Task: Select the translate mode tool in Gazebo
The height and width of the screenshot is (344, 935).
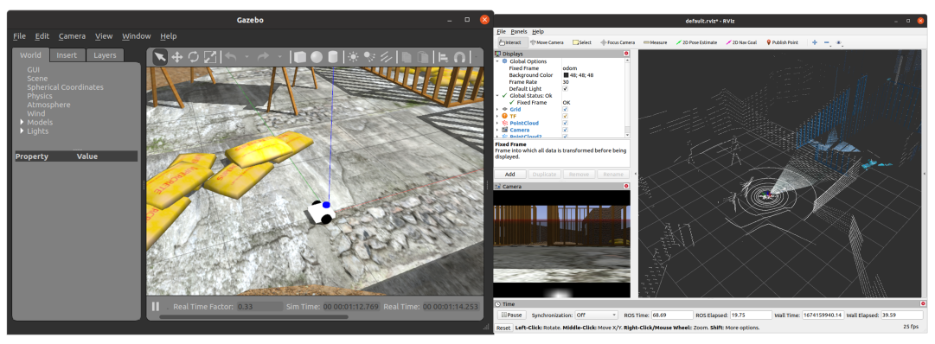Action: tap(177, 57)
